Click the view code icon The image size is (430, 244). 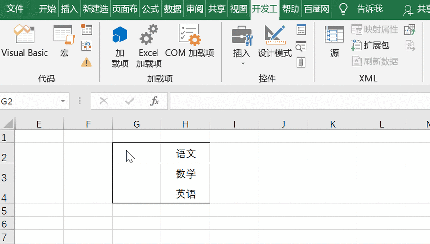point(301,46)
